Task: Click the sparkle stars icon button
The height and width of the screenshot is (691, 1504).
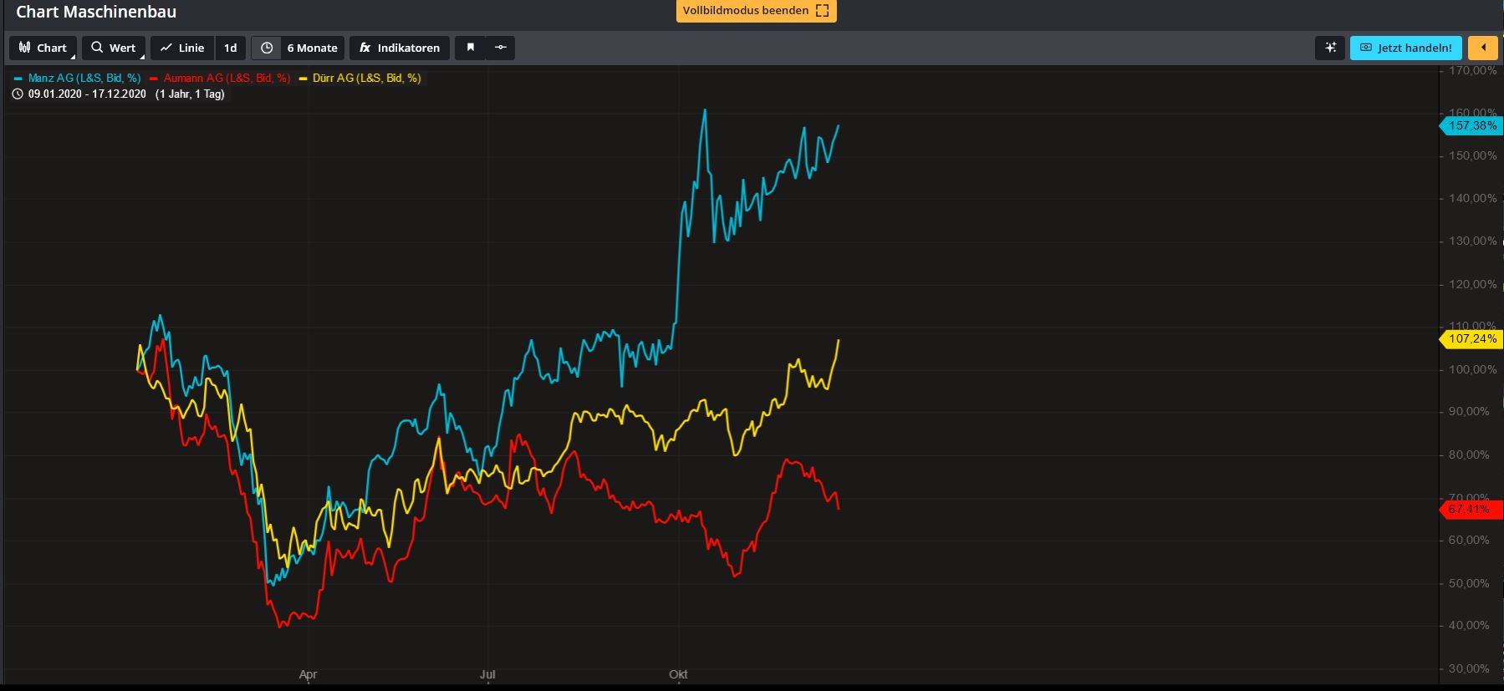Action: click(x=1330, y=48)
